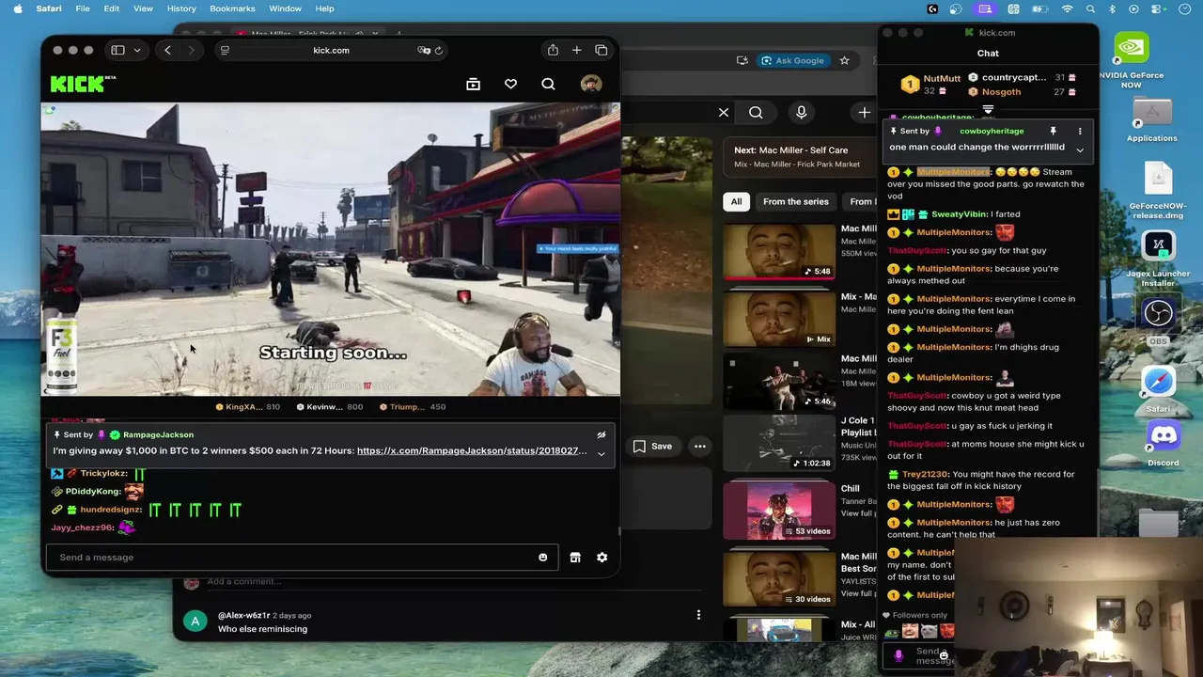Click the kick.com address bar

coord(331,50)
